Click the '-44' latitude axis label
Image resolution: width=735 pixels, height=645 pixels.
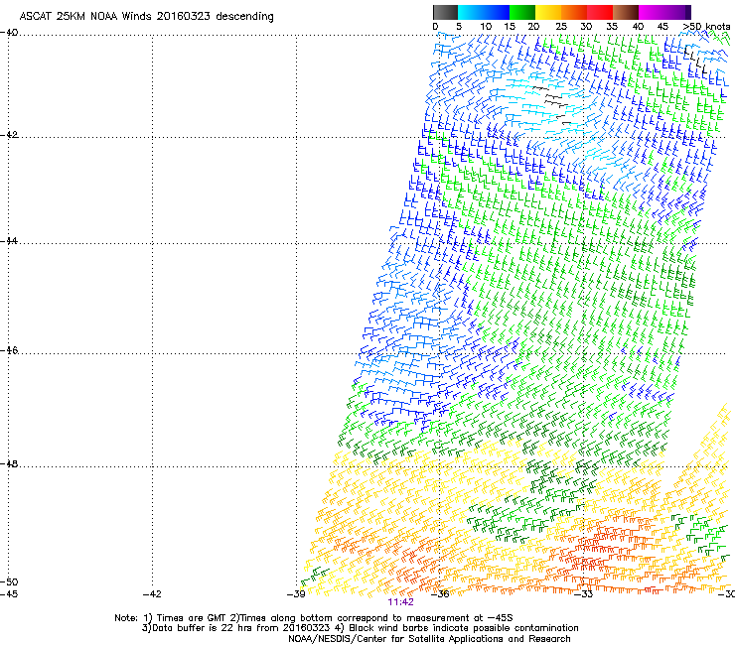point(9,241)
